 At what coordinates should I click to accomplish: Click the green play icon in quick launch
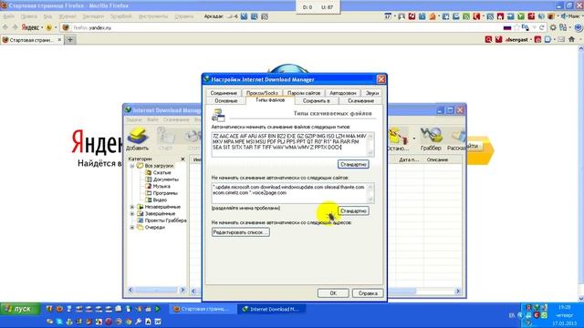(x=158, y=309)
